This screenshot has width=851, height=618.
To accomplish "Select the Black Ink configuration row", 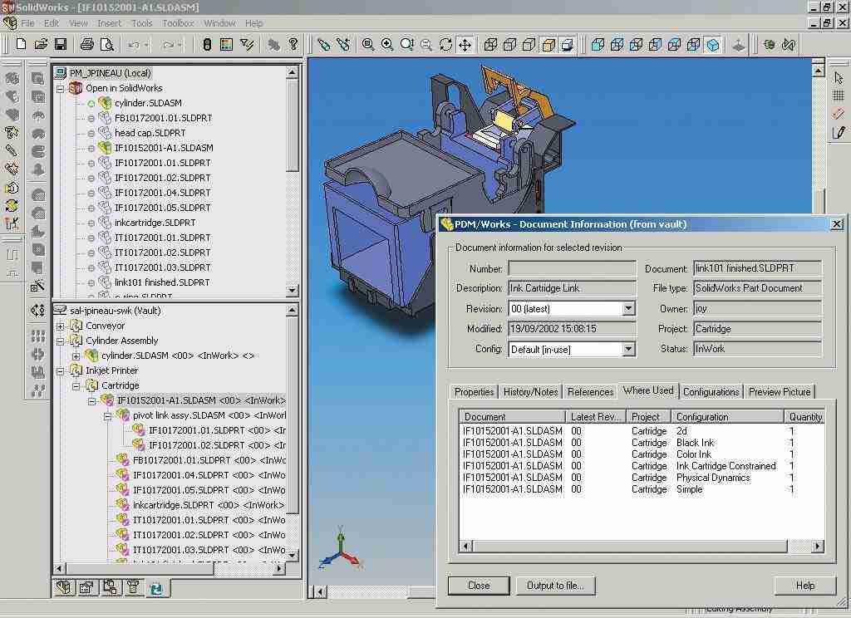I will click(x=642, y=443).
